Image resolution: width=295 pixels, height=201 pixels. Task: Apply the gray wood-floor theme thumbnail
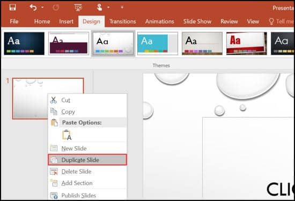202,43
